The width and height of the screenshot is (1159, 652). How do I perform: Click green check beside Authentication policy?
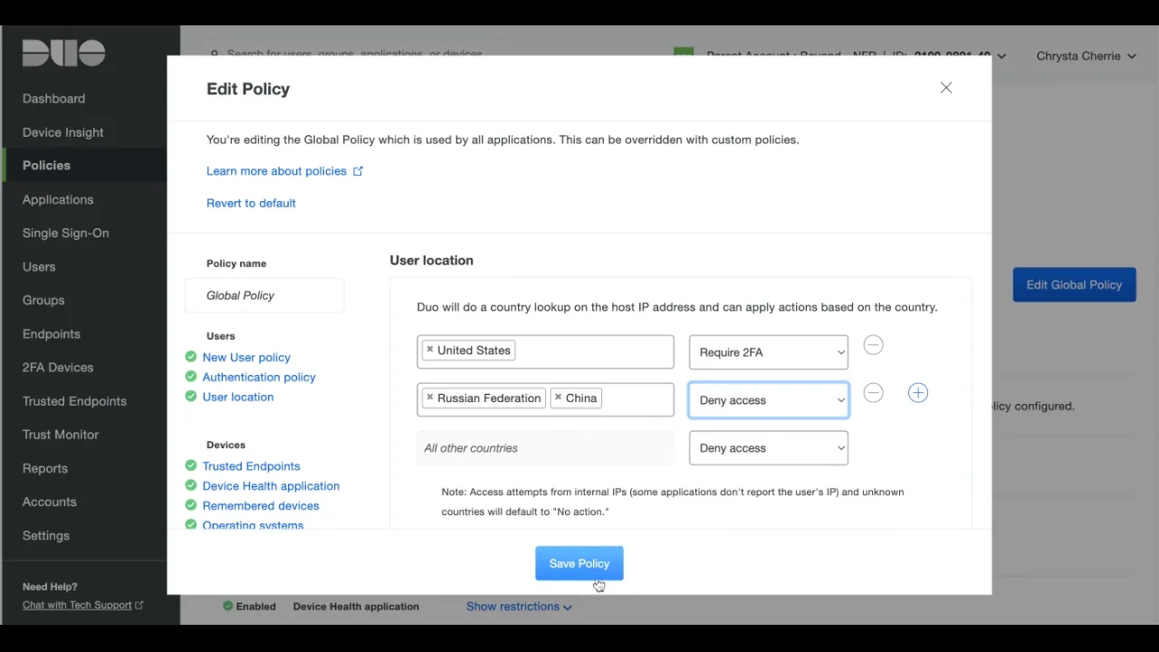pos(191,377)
